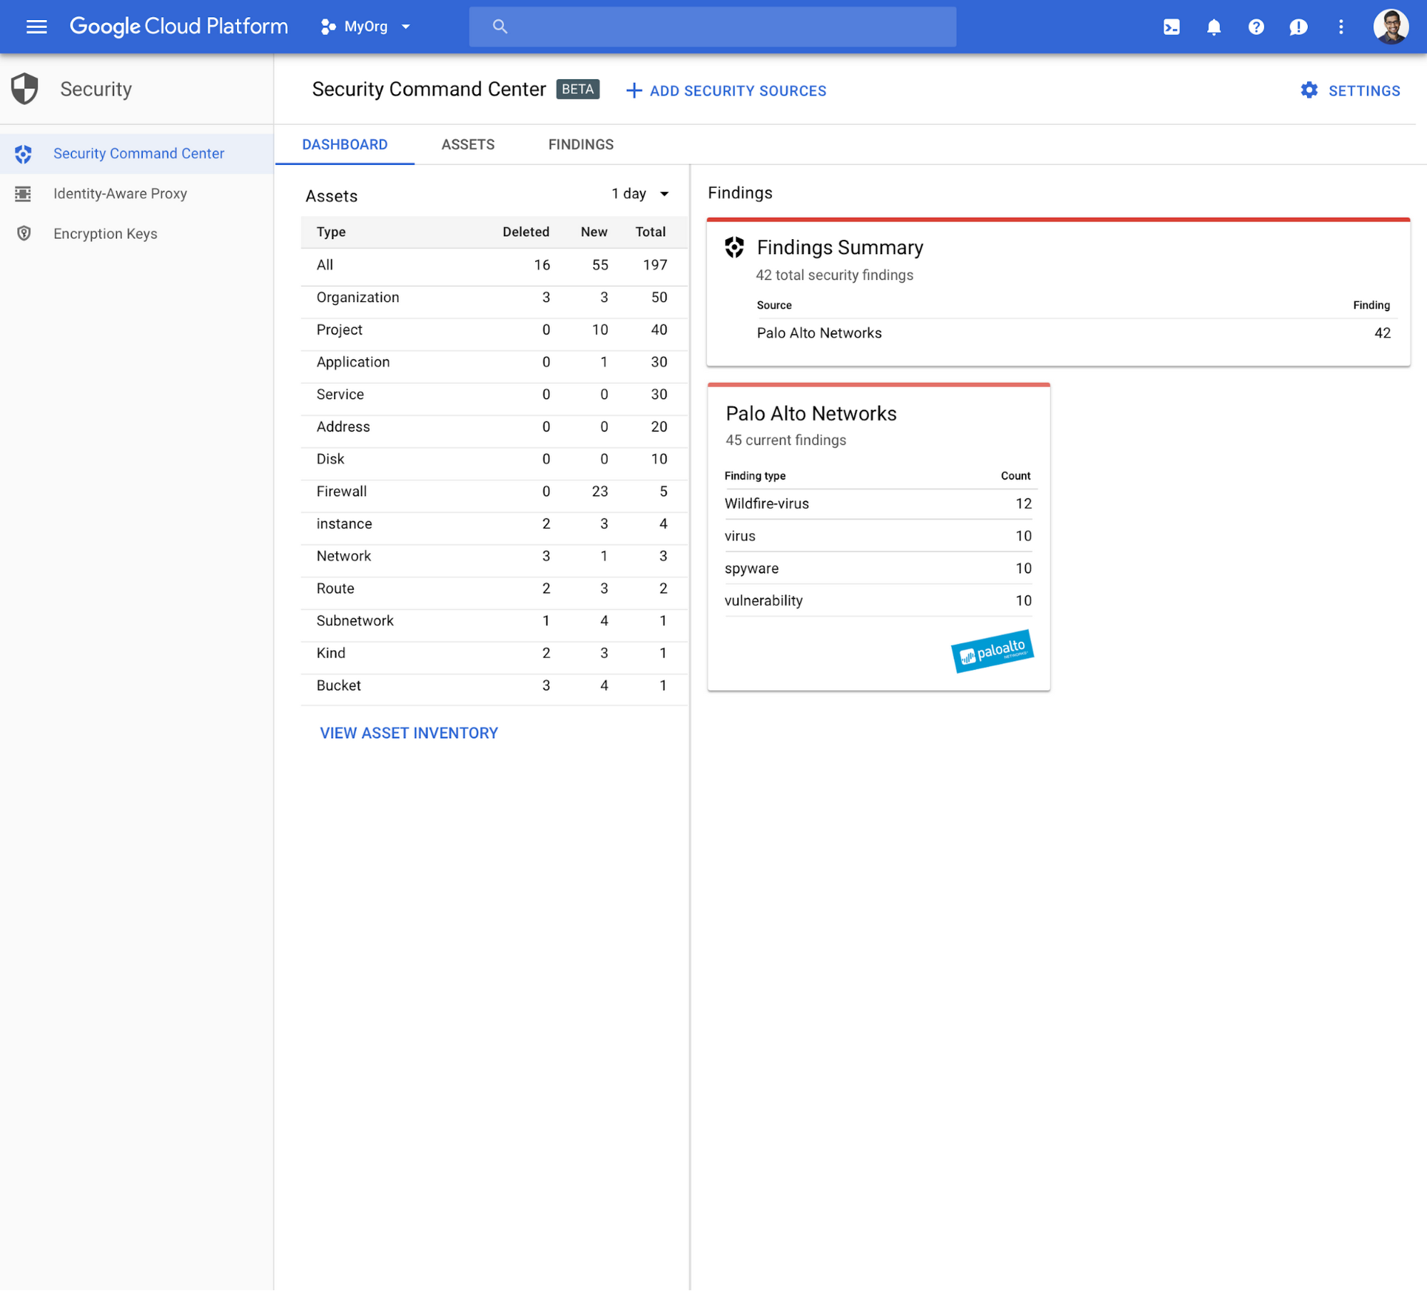Select the Wildfire-virus finding type row
Image resolution: width=1427 pixels, height=1291 pixels.
pos(878,504)
